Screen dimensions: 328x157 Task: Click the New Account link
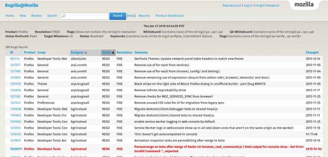click(x=232, y=6)
